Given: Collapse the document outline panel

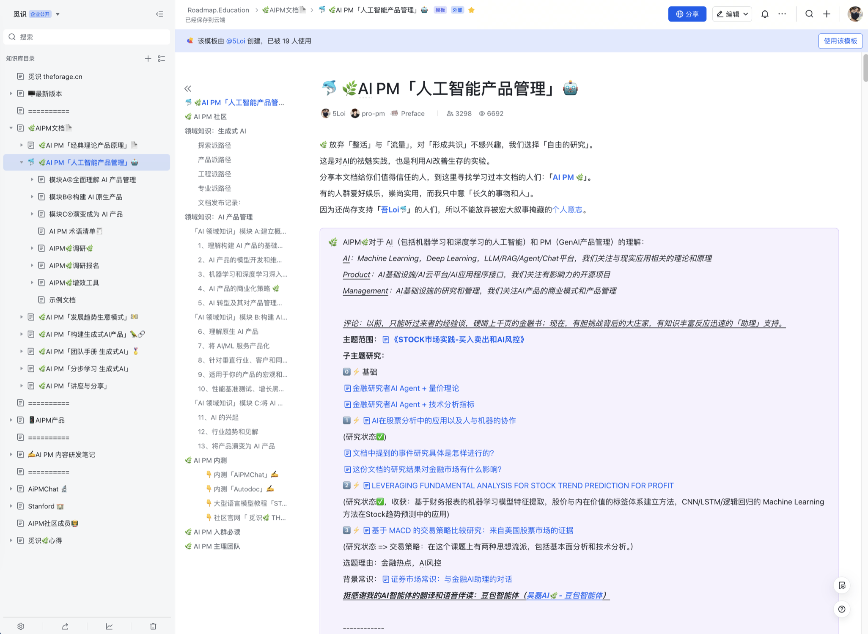Looking at the screenshot, I should pyautogui.click(x=188, y=89).
